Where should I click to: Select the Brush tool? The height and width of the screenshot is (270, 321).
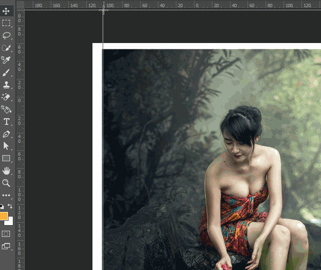pos(6,72)
